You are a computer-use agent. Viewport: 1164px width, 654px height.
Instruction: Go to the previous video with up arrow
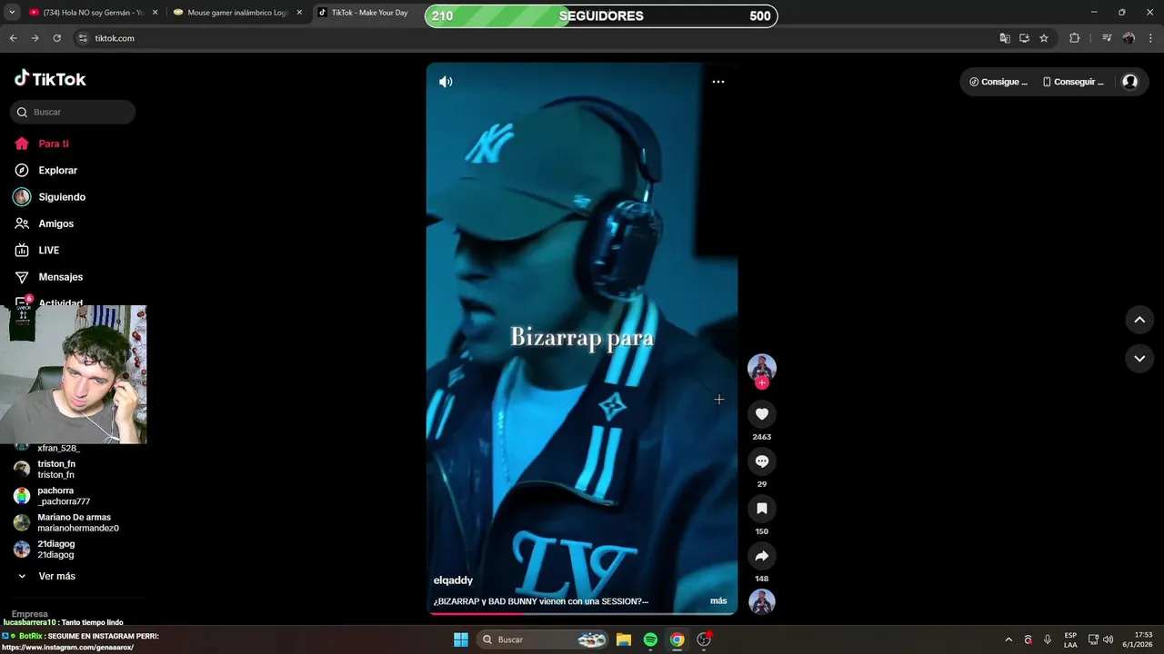pyautogui.click(x=1139, y=320)
